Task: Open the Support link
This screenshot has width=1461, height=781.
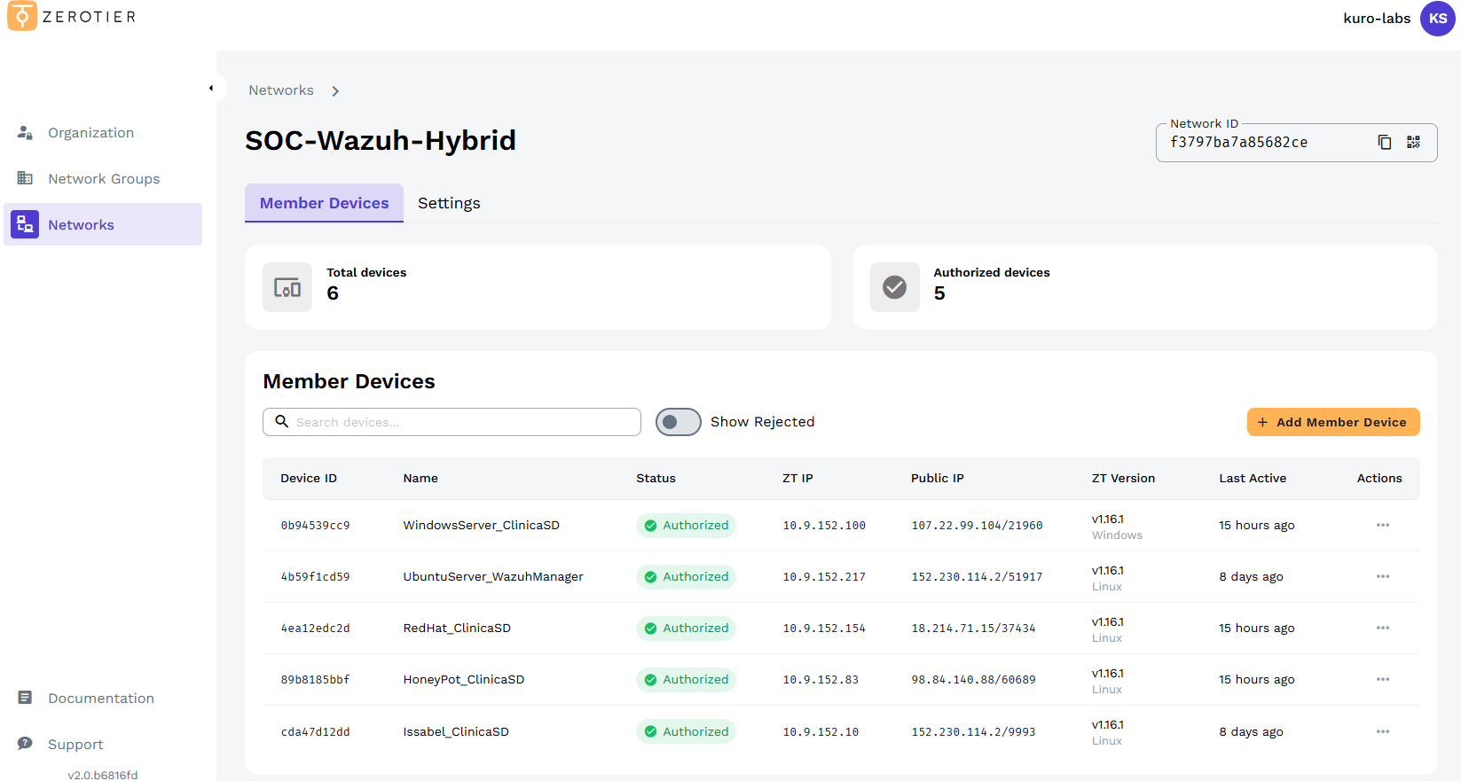Action: coord(103,744)
